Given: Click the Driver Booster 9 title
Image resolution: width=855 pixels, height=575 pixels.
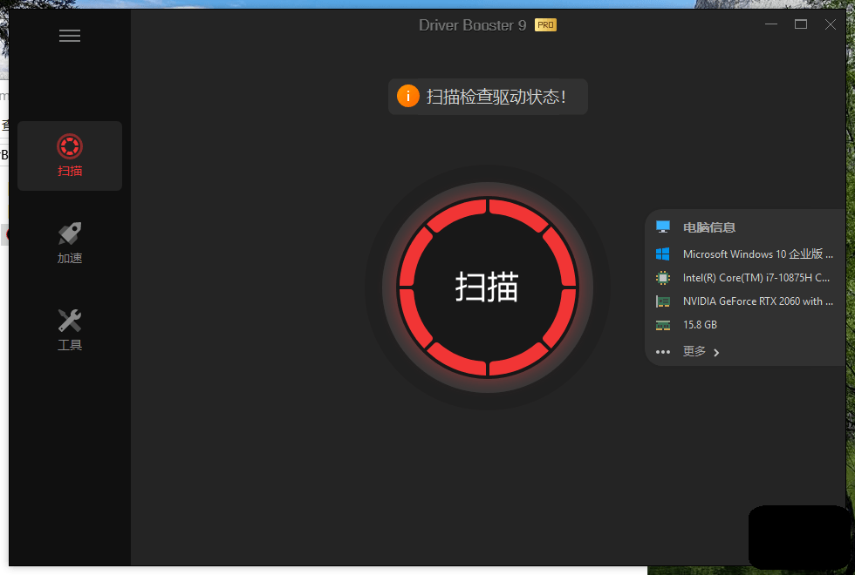Looking at the screenshot, I should tap(472, 25).
